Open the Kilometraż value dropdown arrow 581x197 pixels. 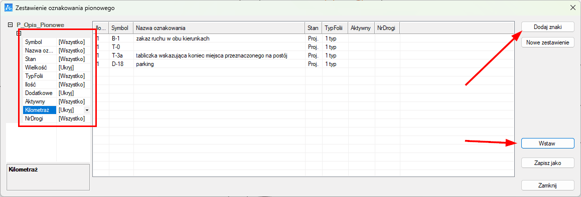[x=87, y=110]
